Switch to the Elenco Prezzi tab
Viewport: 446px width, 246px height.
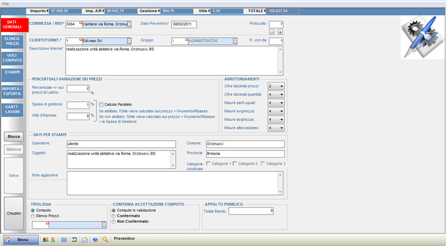12,41
